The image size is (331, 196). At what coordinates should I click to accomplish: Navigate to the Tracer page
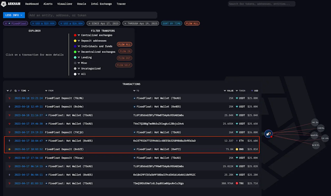point(121,4)
